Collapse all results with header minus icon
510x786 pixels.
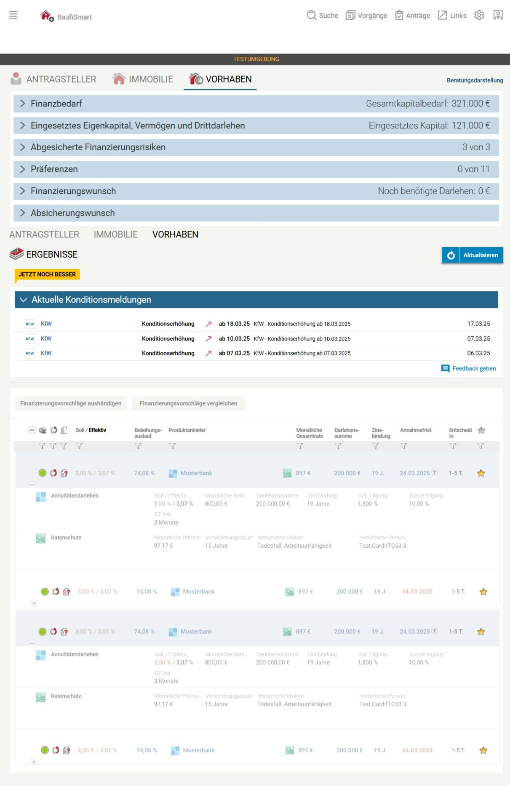(32, 430)
